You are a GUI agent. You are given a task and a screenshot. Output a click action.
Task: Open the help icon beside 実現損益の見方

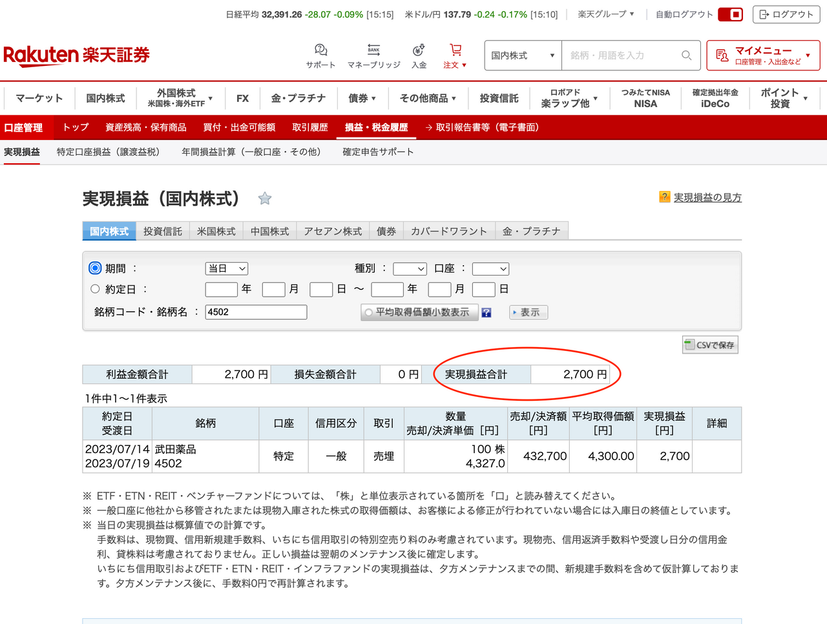664,197
